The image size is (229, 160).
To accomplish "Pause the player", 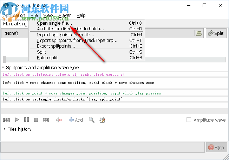I will [26, 120].
